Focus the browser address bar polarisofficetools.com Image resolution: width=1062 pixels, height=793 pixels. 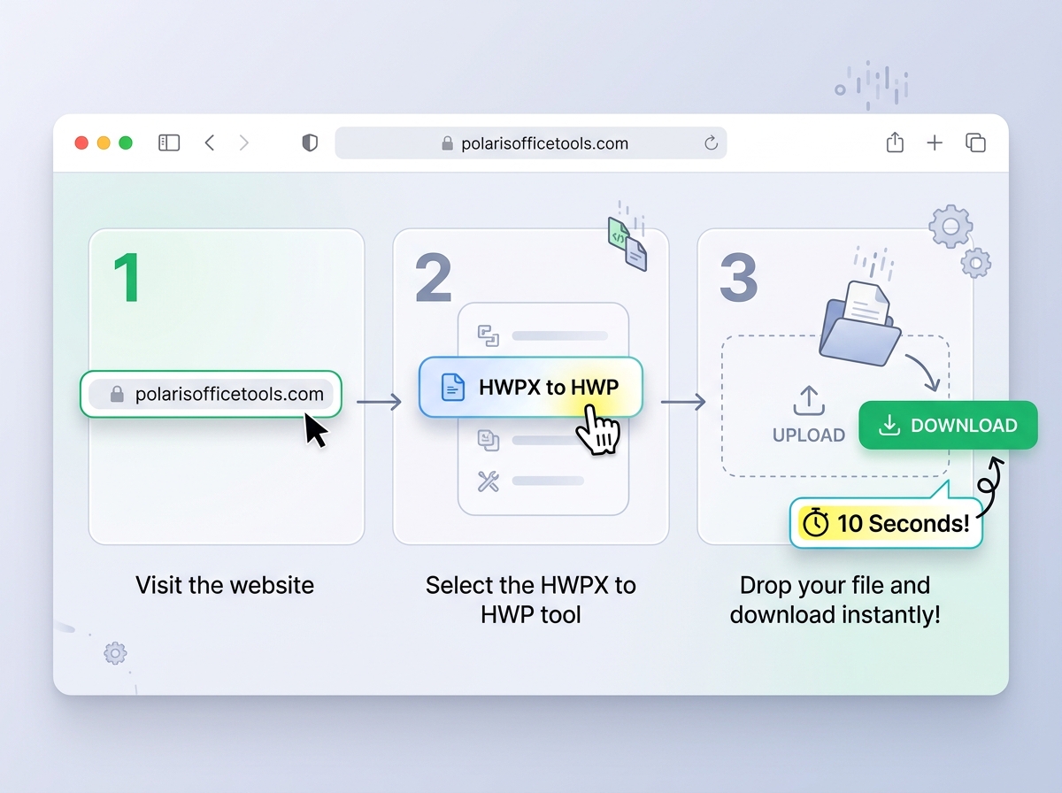531,143
